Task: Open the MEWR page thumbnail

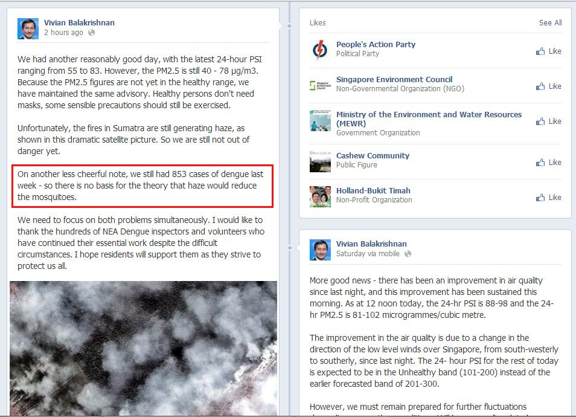Action: coord(320,120)
